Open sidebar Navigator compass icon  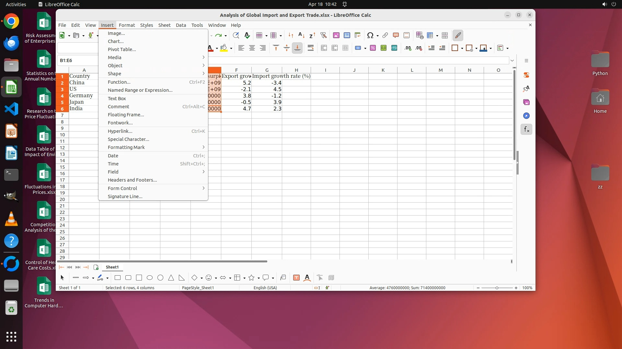click(526, 116)
